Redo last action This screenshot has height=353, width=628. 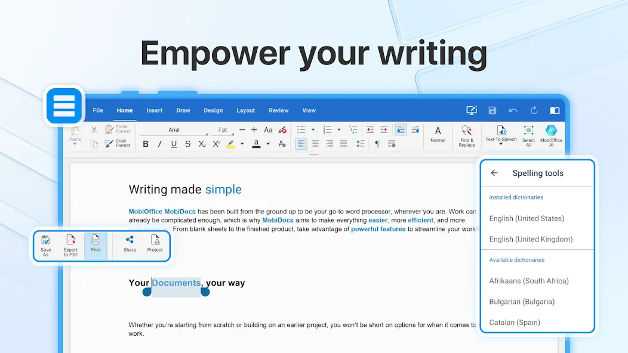[x=534, y=110]
